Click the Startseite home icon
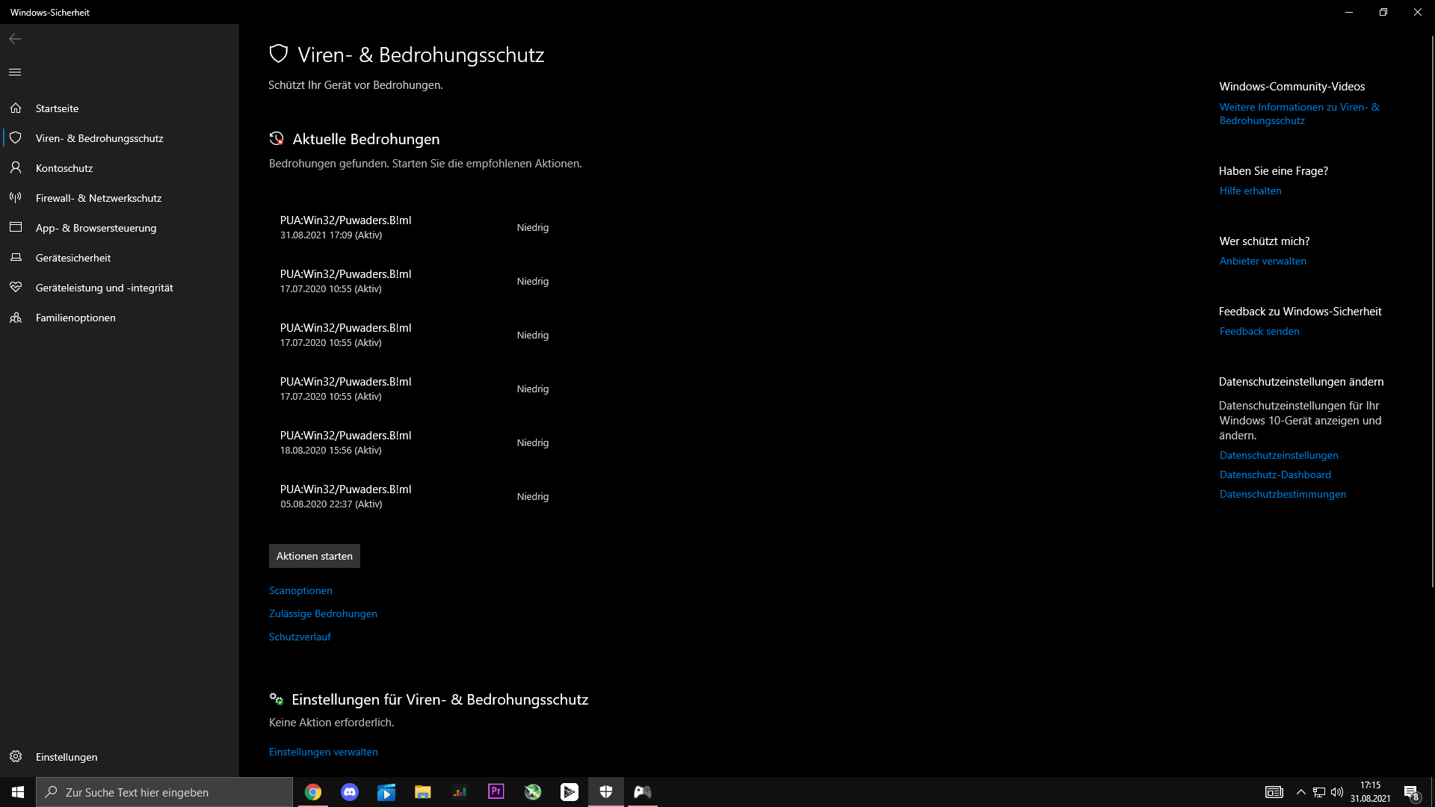Screen dimensions: 1435x807 click(16, 108)
